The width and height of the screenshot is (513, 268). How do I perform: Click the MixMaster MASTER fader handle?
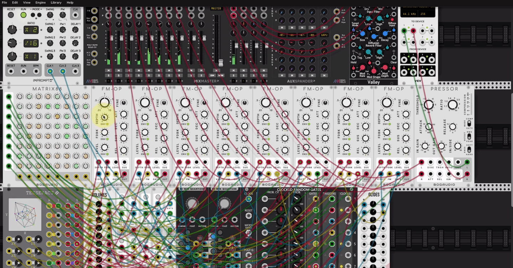point(221,63)
